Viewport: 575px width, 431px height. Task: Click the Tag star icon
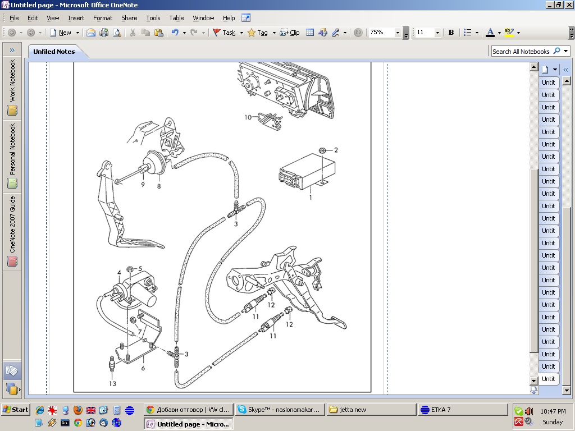[x=252, y=33]
